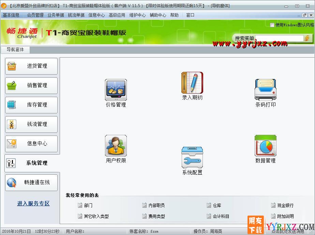Select 钱流管理 in the sidebar

(31, 124)
